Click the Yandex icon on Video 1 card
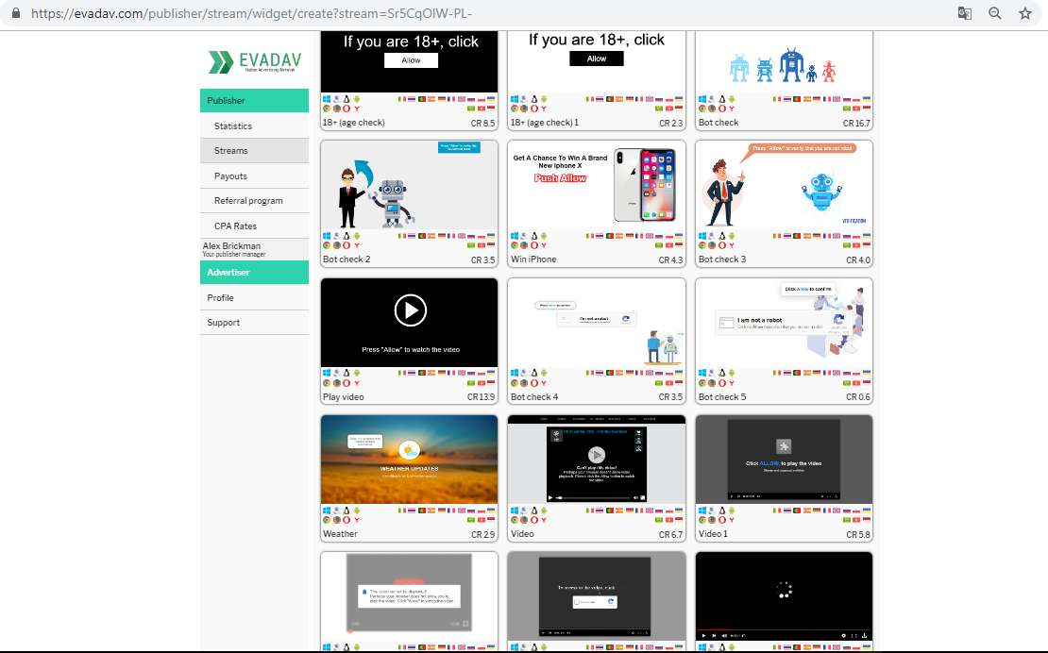 coord(732,519)
